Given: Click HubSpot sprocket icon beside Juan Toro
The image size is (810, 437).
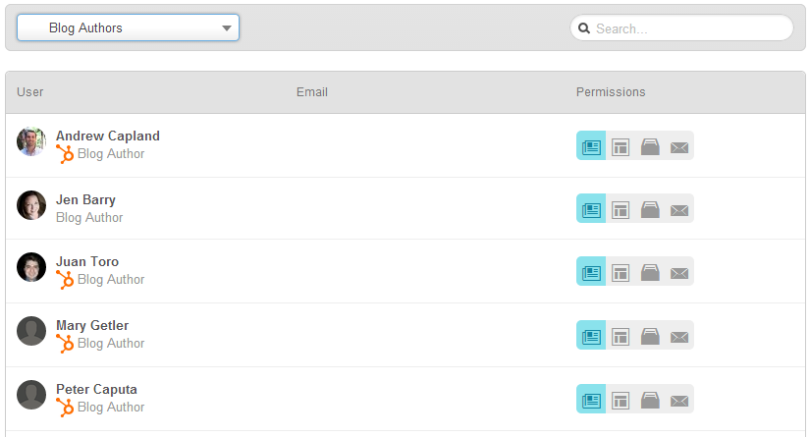Looking at the screenshot, I should point(65,280).
